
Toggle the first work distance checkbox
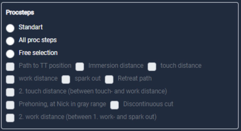10,79
